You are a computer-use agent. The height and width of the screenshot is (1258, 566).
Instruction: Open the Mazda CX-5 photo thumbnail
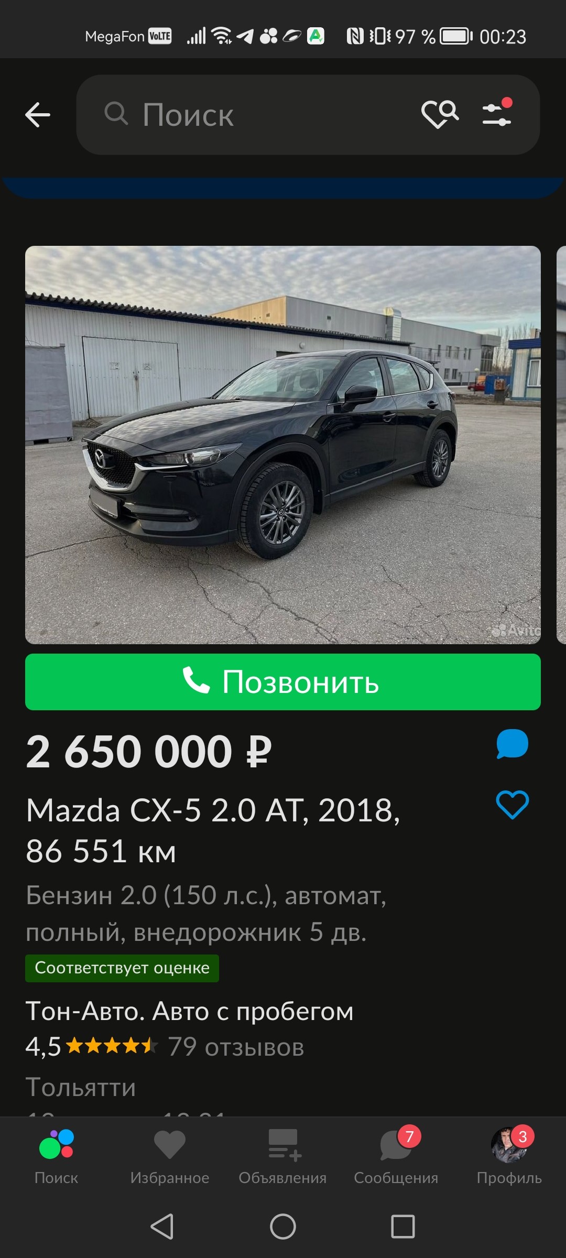coord(283,445)
